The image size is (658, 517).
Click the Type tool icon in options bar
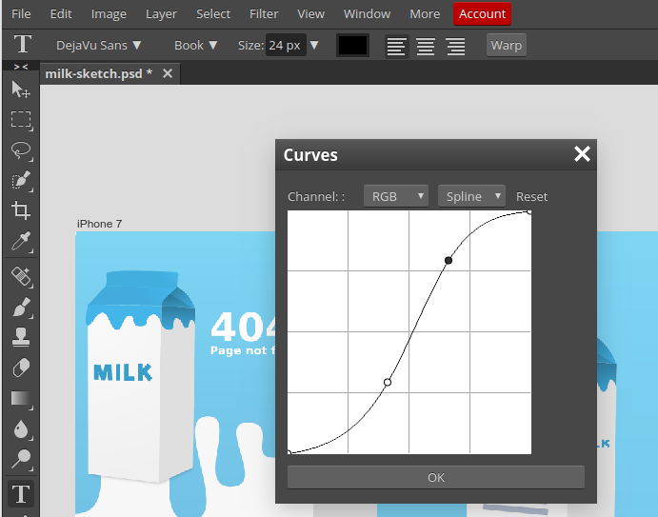(23, 44)
